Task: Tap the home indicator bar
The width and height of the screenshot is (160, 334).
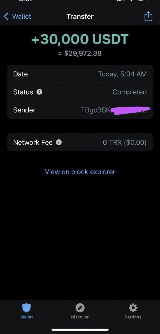Action: coord(80,330)
